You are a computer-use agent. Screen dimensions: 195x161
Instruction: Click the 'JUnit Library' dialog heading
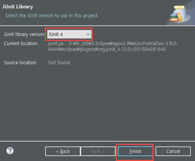pyautogui.click(x=18, y=7)
